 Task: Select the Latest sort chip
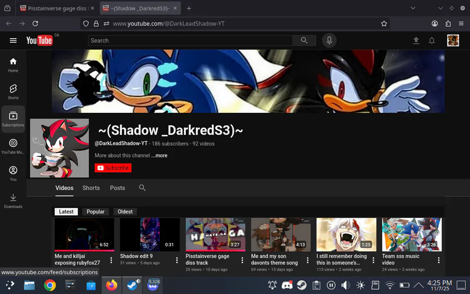[66, 211]
